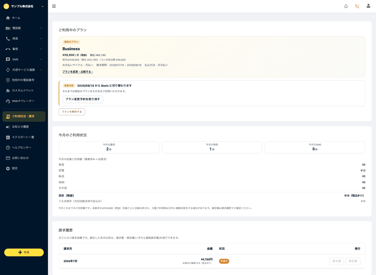Viewport: 376px width, 275px height.
Task: Expand the 電話帳 submenu chevron
Action: (41, 28)
